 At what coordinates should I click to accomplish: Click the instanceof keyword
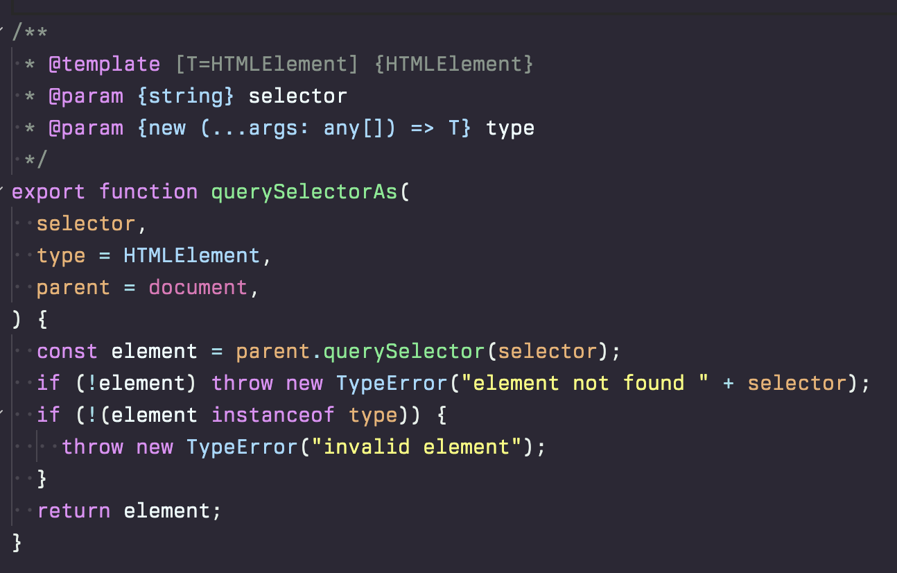pyautogui.click(x=273, y=415)
